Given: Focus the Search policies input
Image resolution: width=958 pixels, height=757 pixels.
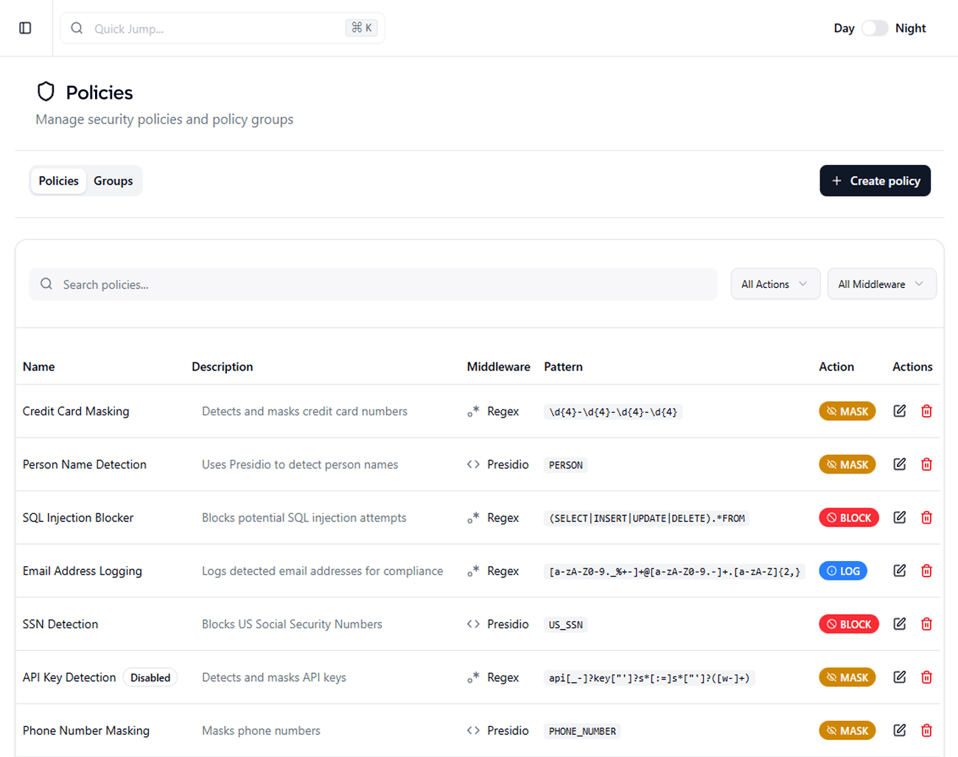Looking at the screenshot, I should [x=373, y=284].
